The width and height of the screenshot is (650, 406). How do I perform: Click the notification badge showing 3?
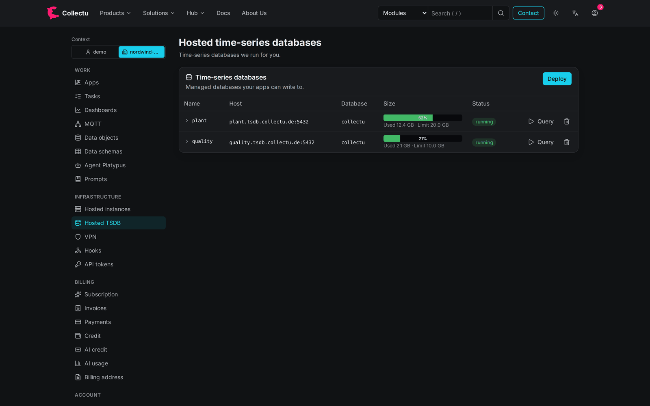coord(600,7)
